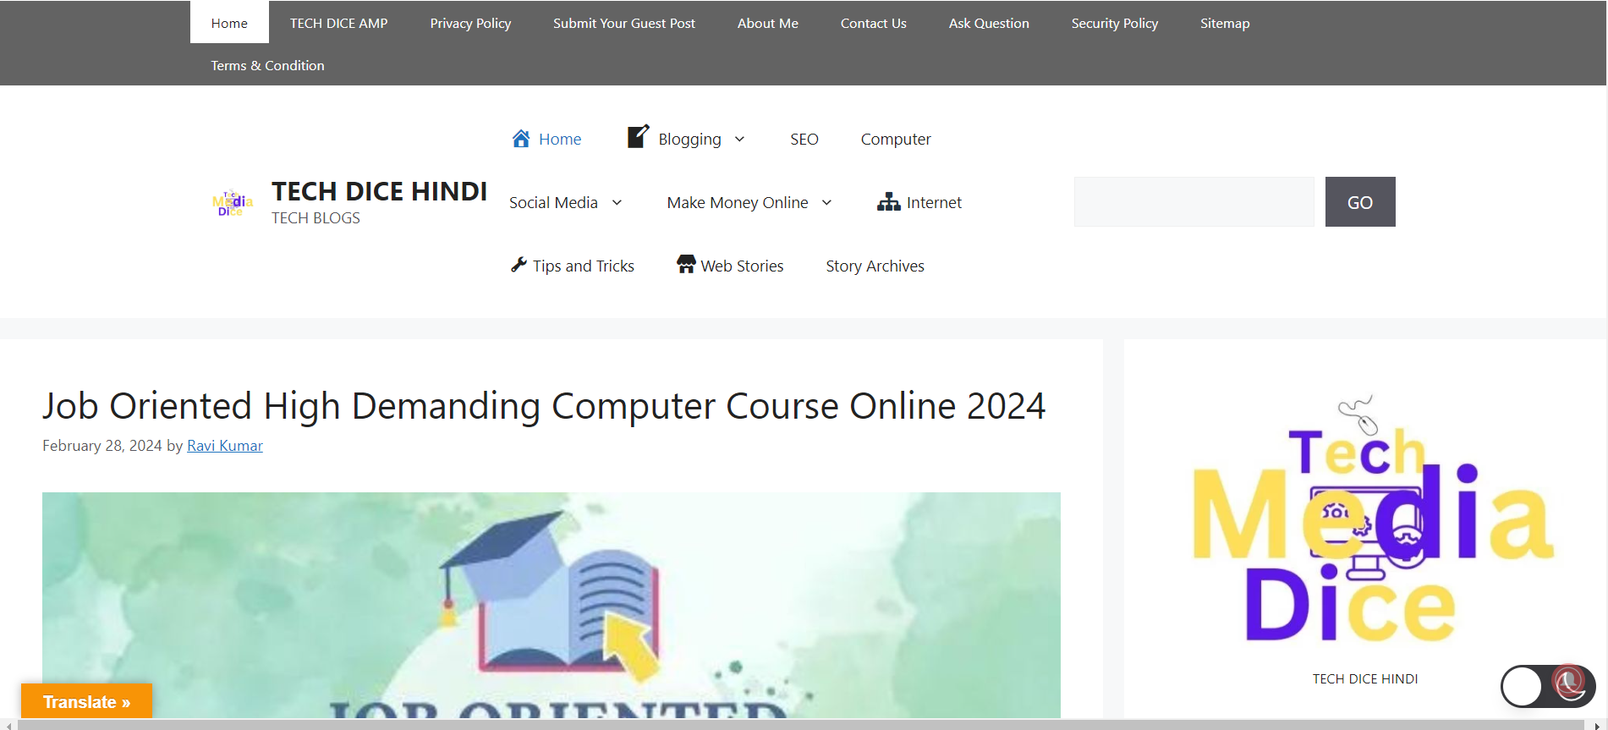Select Computer in main navigation
Image resolution: width=1608 pixels, height=730 pixels.
pyautogui.click(x=896, y=139)
